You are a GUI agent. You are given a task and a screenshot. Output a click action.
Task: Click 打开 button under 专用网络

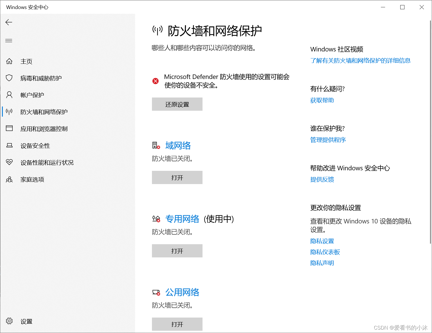(x=177, y=251)
